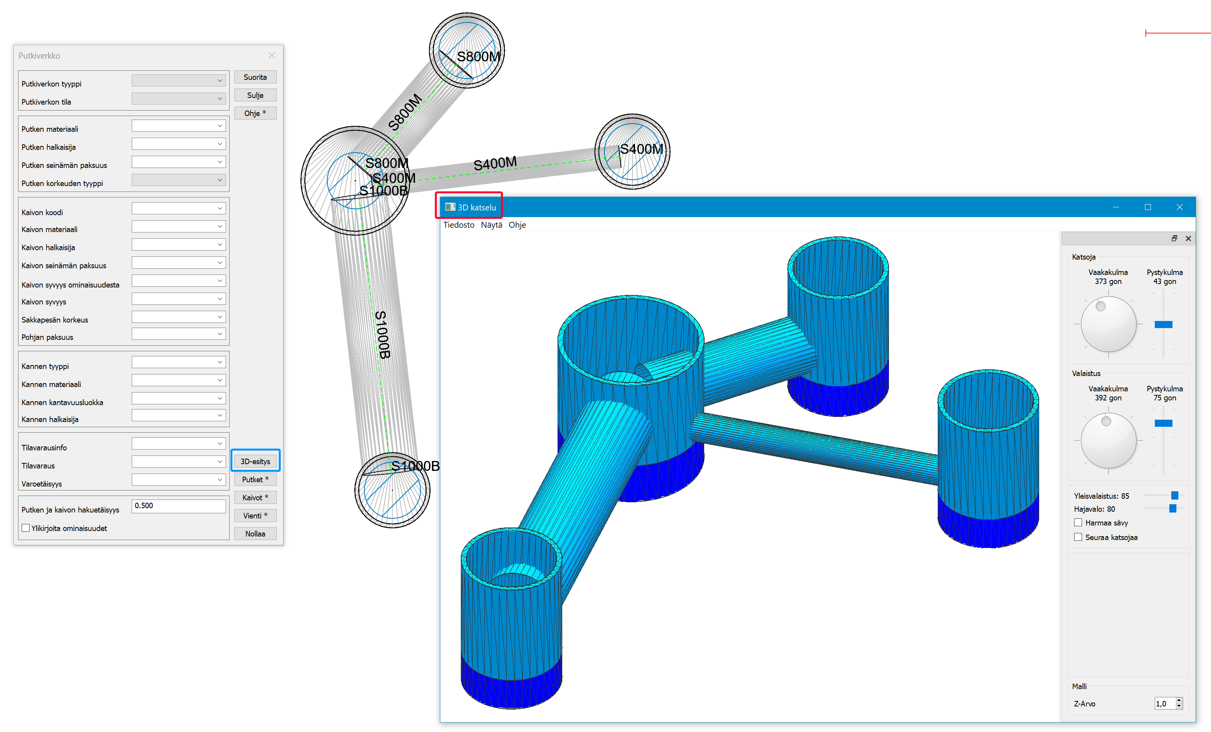Increase Z-Arvo with the up stepper arrow

pyautogui.click(x=1179, y=701)
